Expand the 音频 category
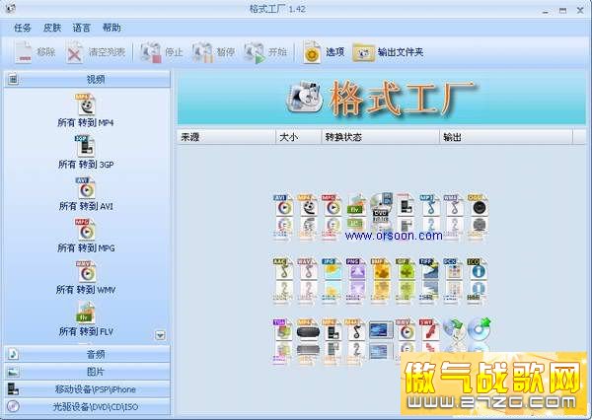The width and height of the screenshot is (592, 420). 87,354
